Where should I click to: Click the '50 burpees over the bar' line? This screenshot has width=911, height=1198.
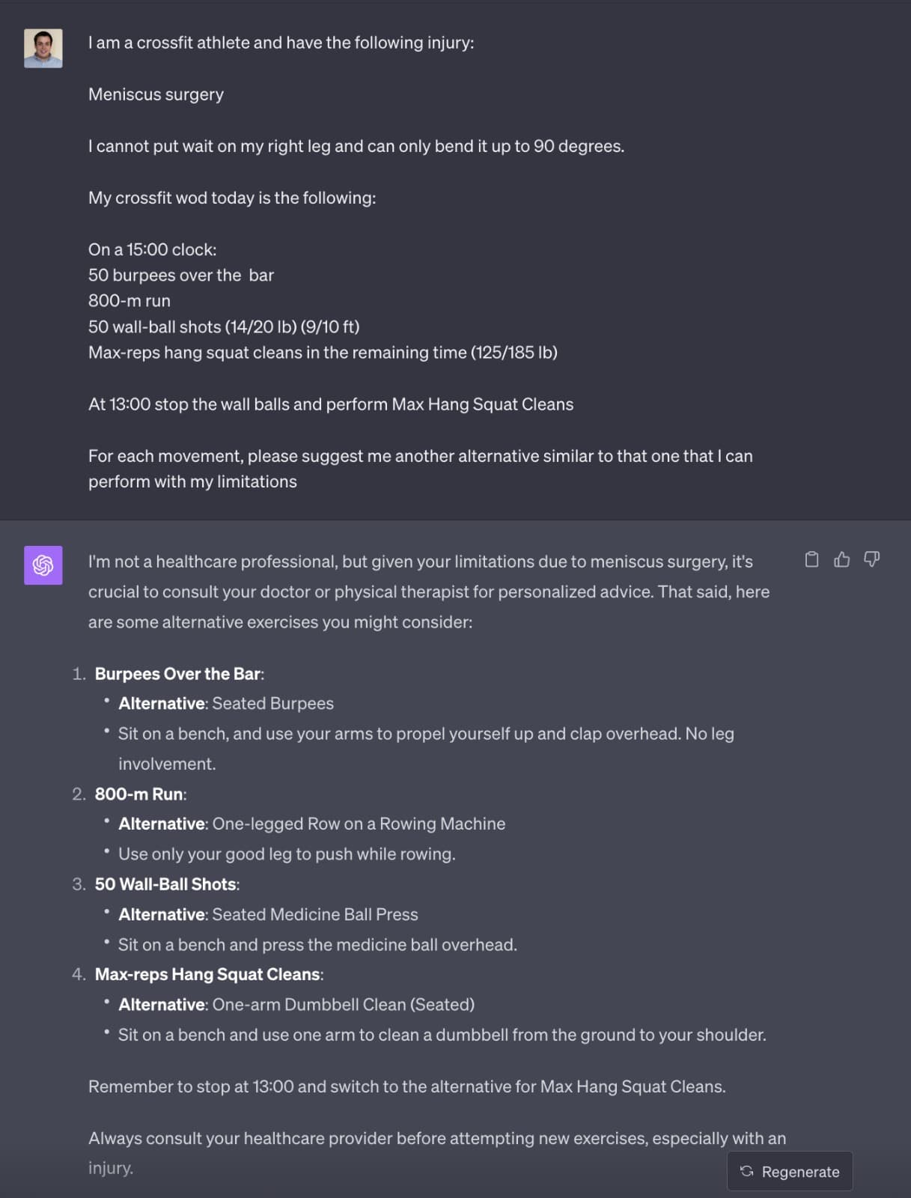coord(181,276)
